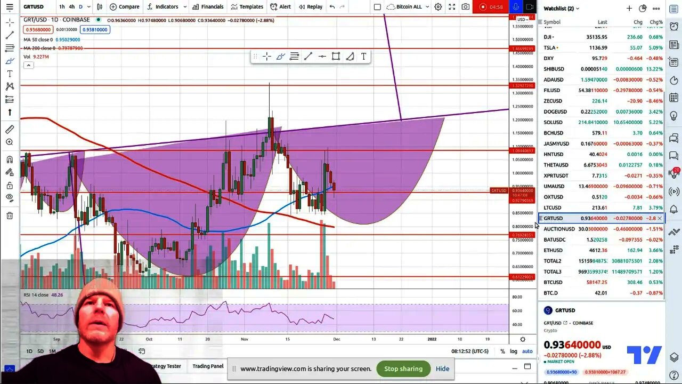This screenshot has height=384, width=682.
Task: Open chart settings gear
Action: point(438,7)
